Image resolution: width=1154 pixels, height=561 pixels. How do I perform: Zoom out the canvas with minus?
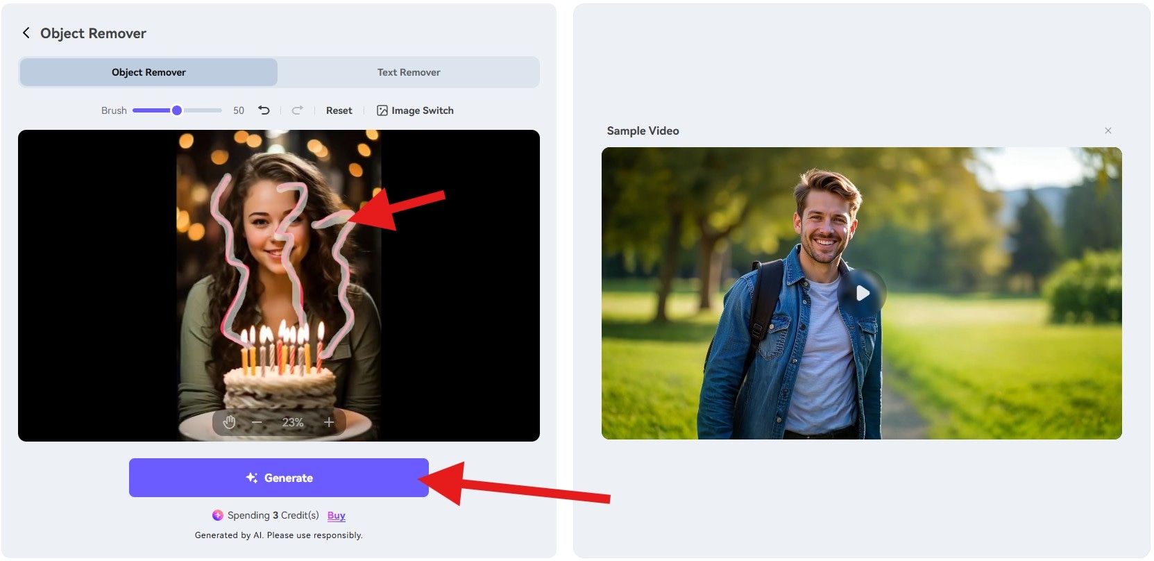(257, 422)
